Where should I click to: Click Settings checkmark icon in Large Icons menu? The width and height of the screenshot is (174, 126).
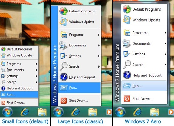[x=64, y=56]
